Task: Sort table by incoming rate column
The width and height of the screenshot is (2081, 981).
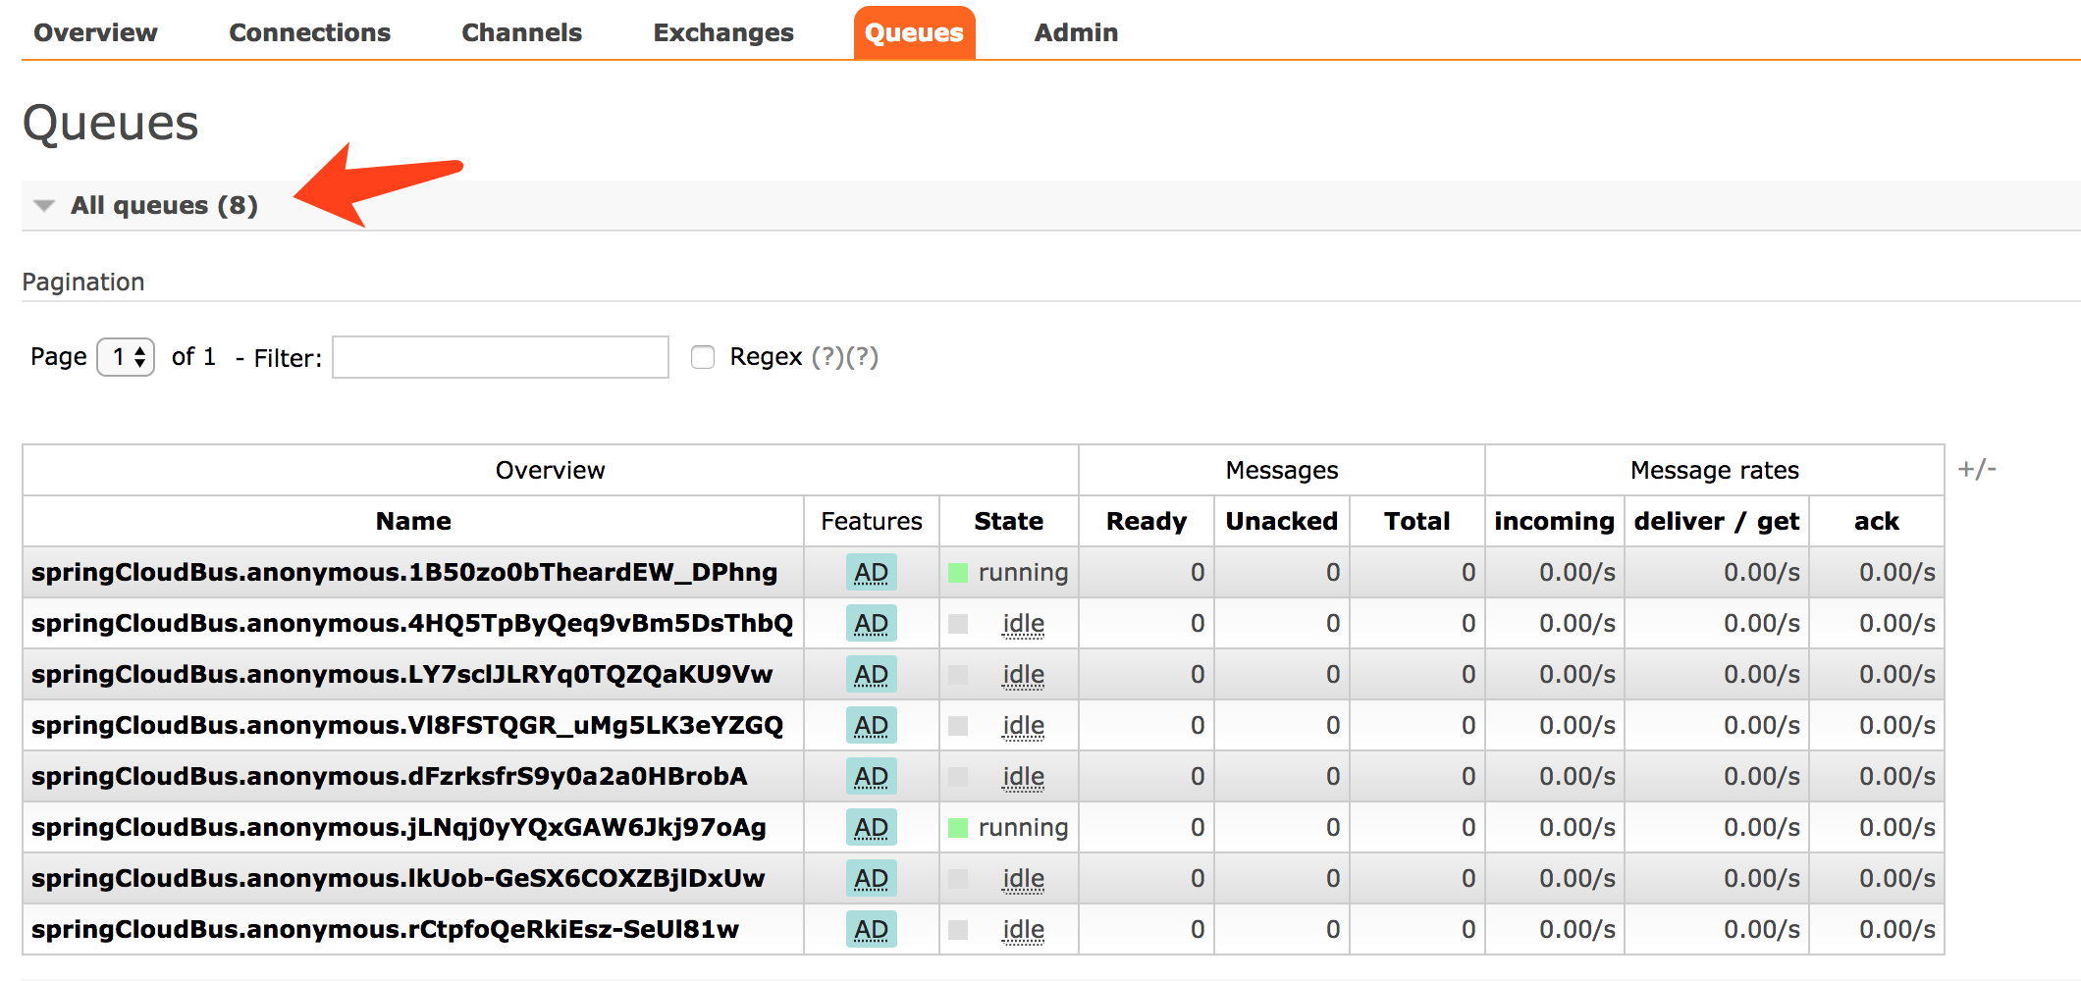Action: point(1555,521)
